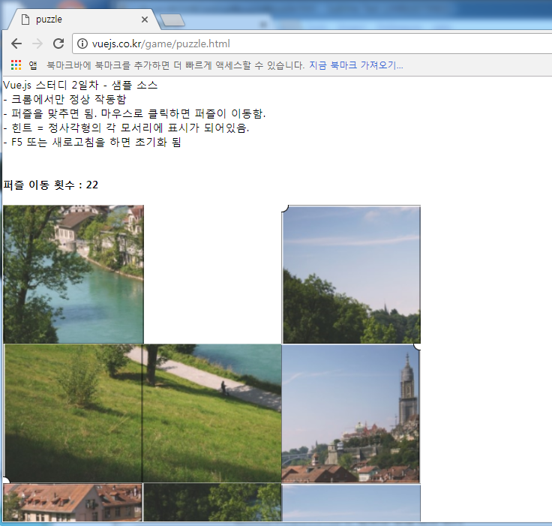Click the sky and treetops puzzle tile
The height and width of the screenshot is (526, 552).
pos(351,274)
